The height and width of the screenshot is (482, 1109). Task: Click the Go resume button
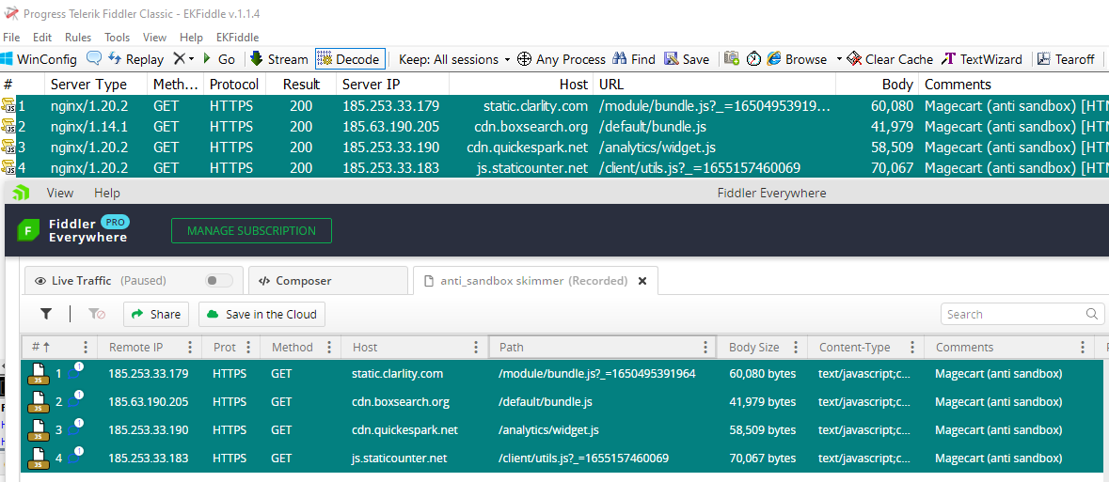point(219,59)
